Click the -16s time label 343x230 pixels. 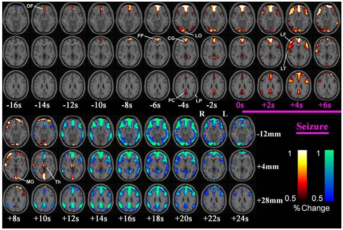pos(14,105)
